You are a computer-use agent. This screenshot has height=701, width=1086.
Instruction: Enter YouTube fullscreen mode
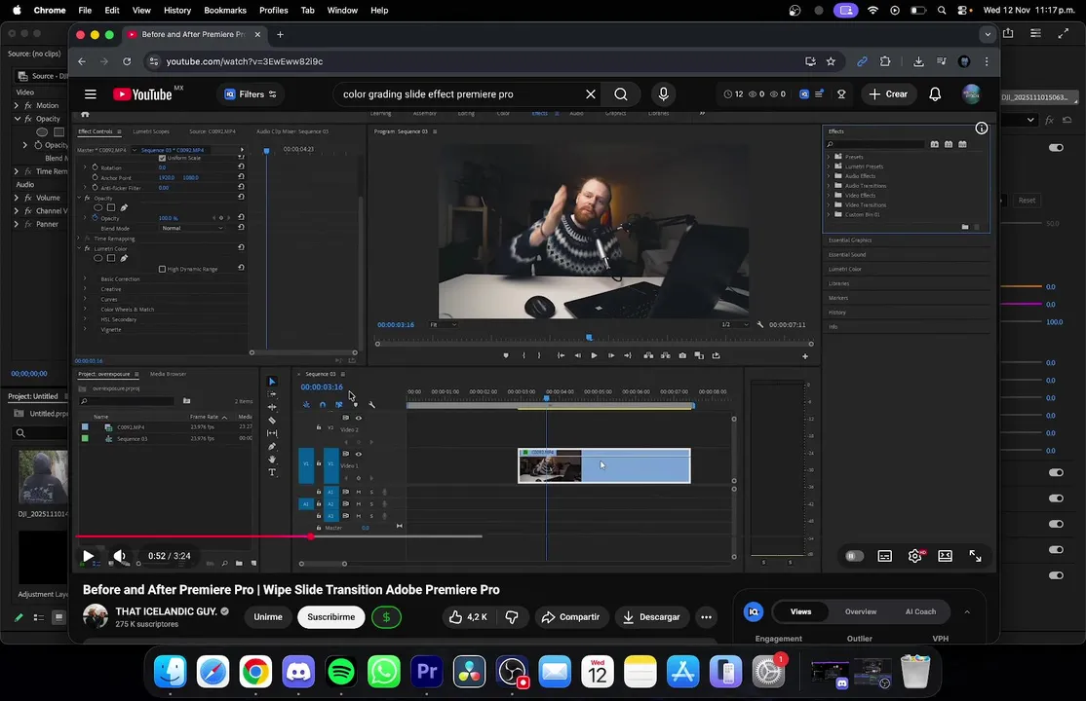coord(975,556)
